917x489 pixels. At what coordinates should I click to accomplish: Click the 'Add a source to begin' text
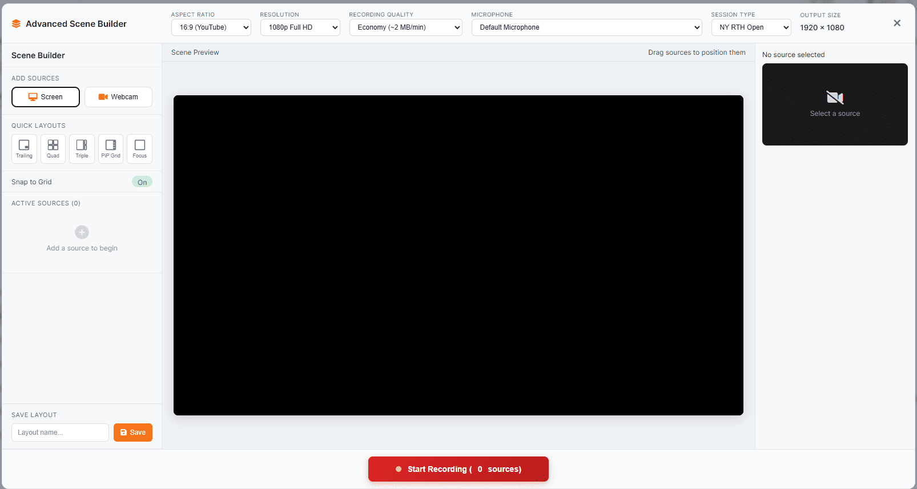tap(82, 248)
